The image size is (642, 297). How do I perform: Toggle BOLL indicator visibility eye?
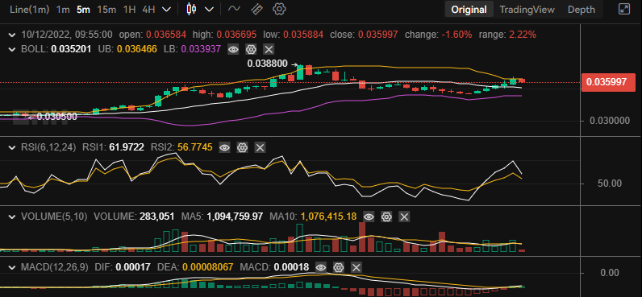pyautogui.click(x=233, y=50)
